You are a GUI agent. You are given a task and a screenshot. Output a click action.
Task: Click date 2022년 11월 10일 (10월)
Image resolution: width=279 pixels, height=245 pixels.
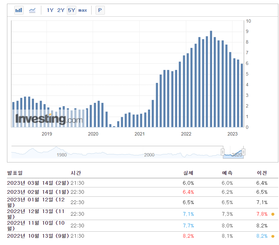[x=36, y=226]
